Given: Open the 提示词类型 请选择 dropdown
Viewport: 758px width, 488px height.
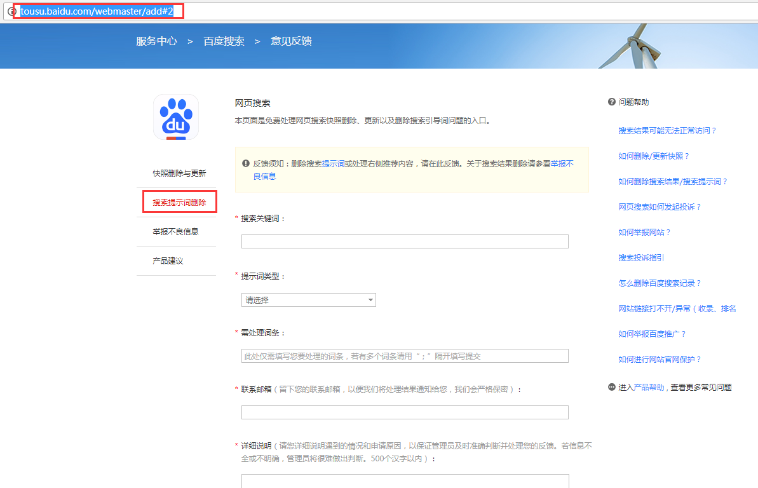Looking at the screenshot, I should [x=308, y=300].
